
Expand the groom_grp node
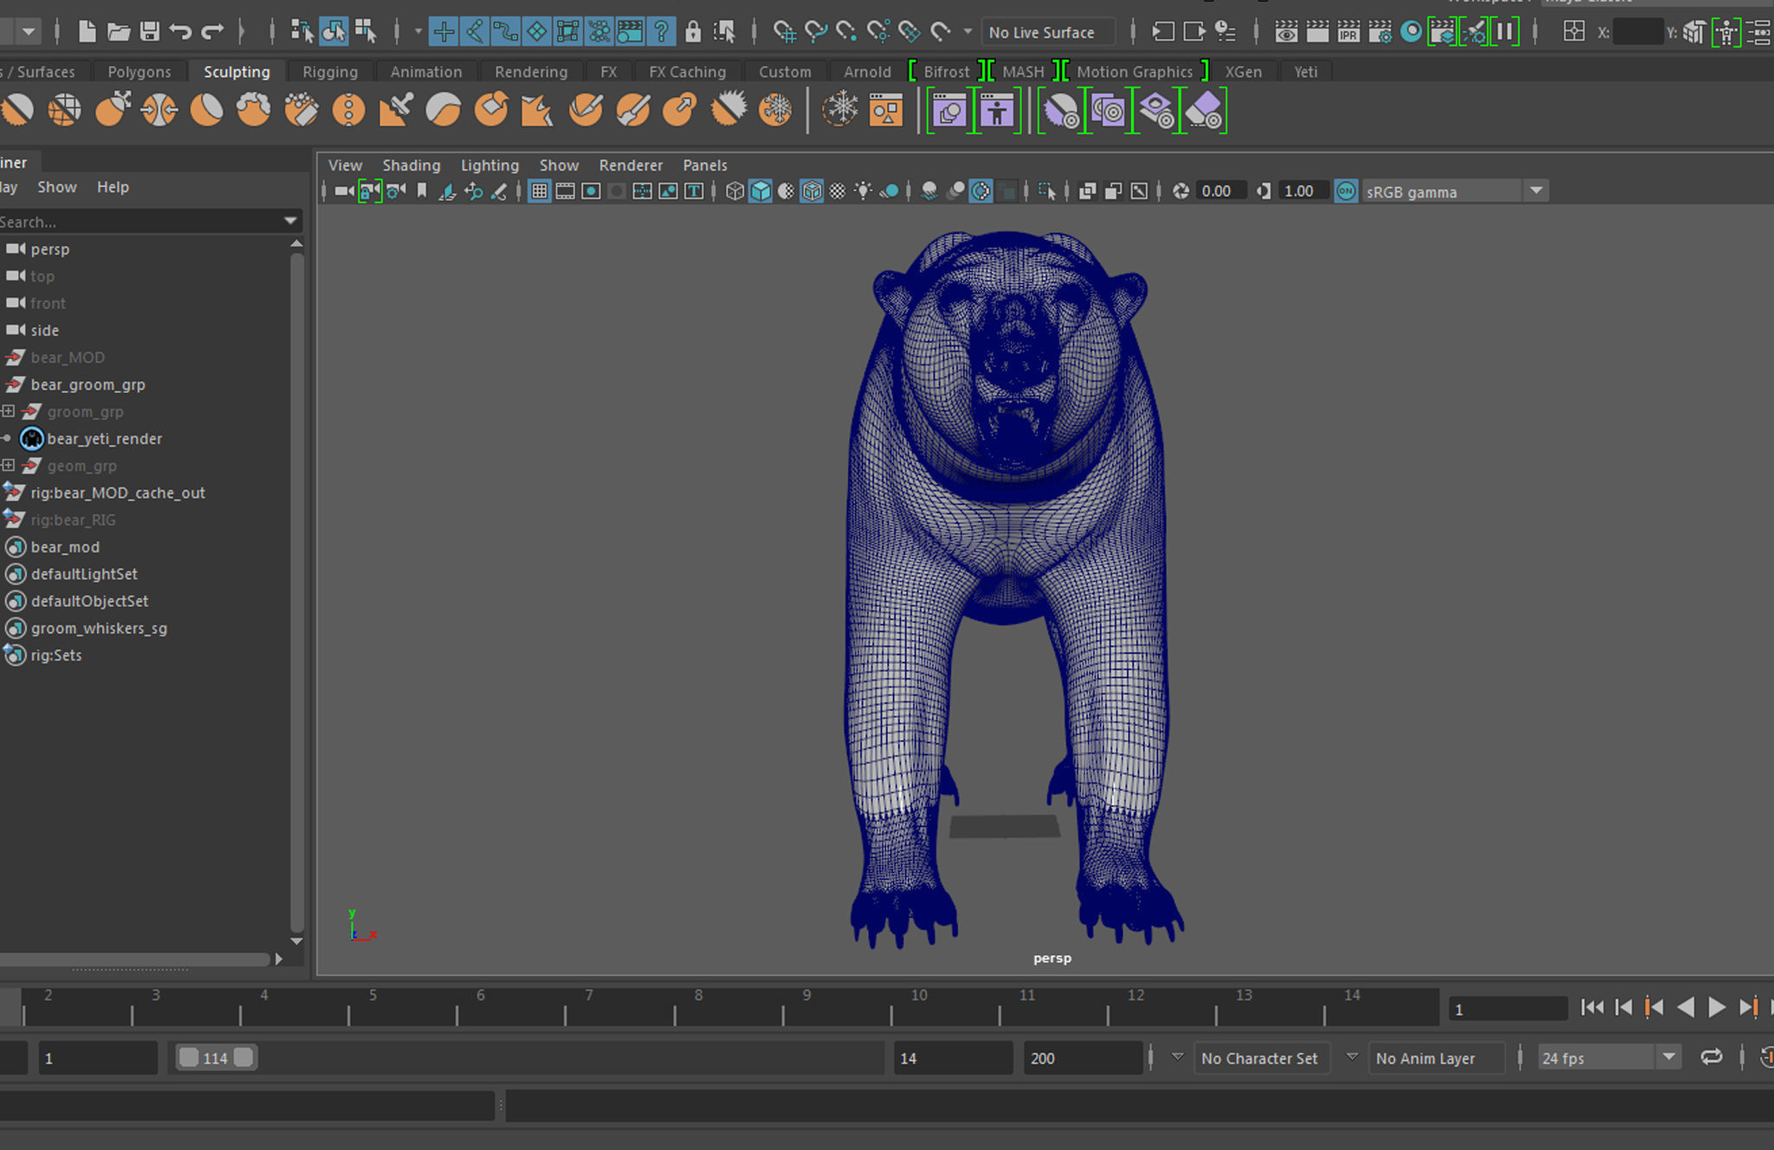pos(8,411)
